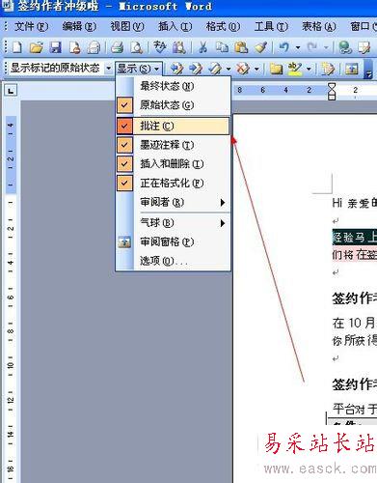The width and height of the screenshot is (377, 483).
Task: Go to previous change icon
Action: tap(176, 69)
